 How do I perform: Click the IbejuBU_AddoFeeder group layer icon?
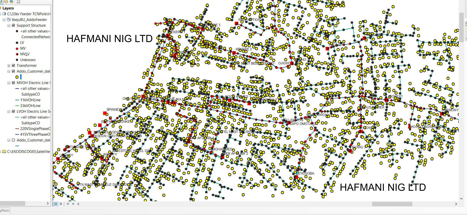(x=9, y=20)
